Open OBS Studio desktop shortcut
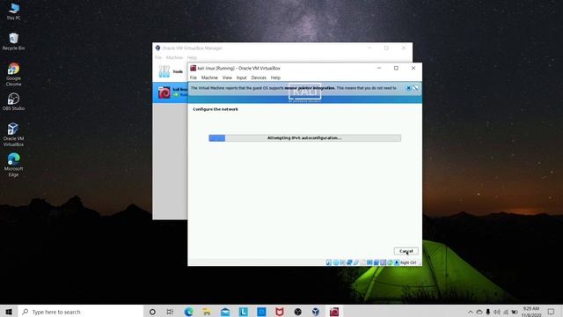 pos(14,102)
